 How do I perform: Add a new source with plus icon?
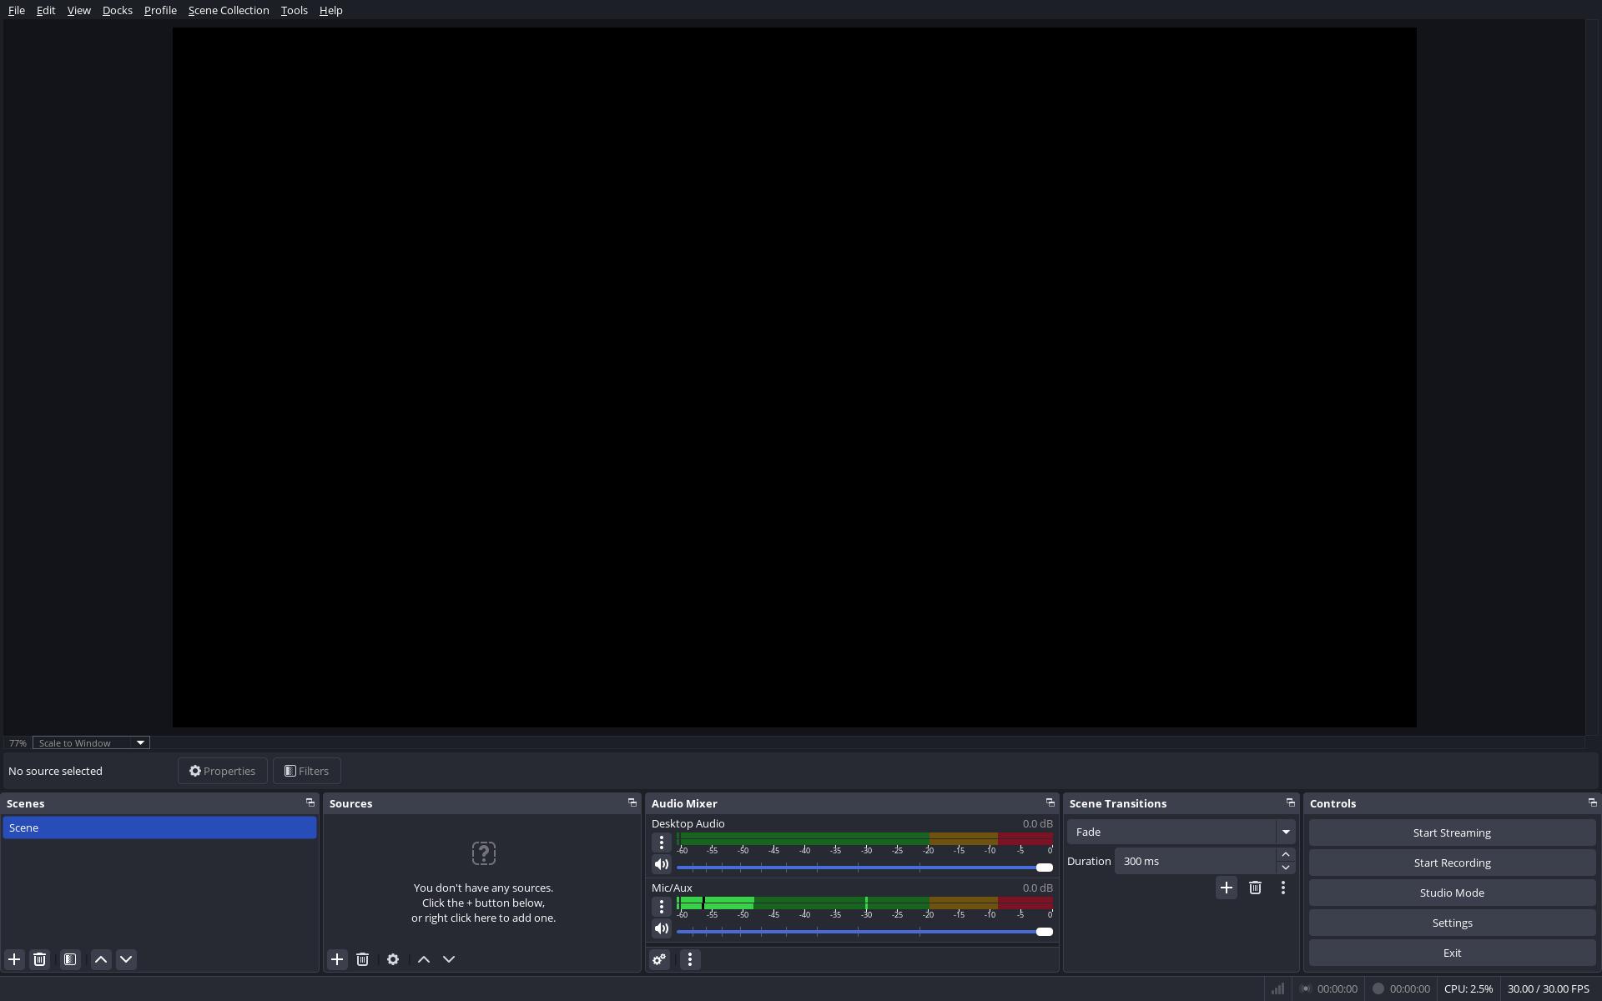point(337,959)
